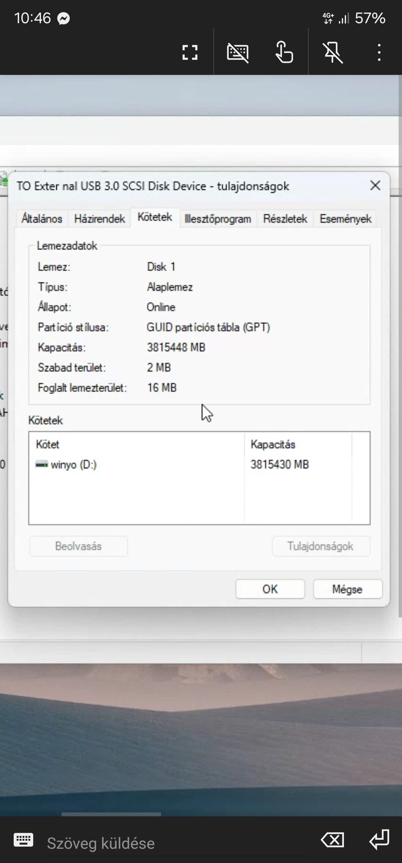Toggle the crossed-out keyboard icon
This screenshot has width=402, height=863.
[238, 52]
